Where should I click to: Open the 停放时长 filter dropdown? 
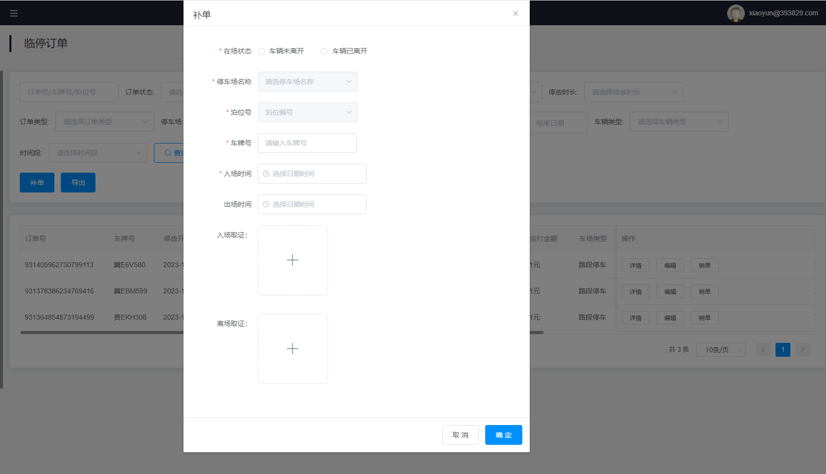tap(633, 92)
